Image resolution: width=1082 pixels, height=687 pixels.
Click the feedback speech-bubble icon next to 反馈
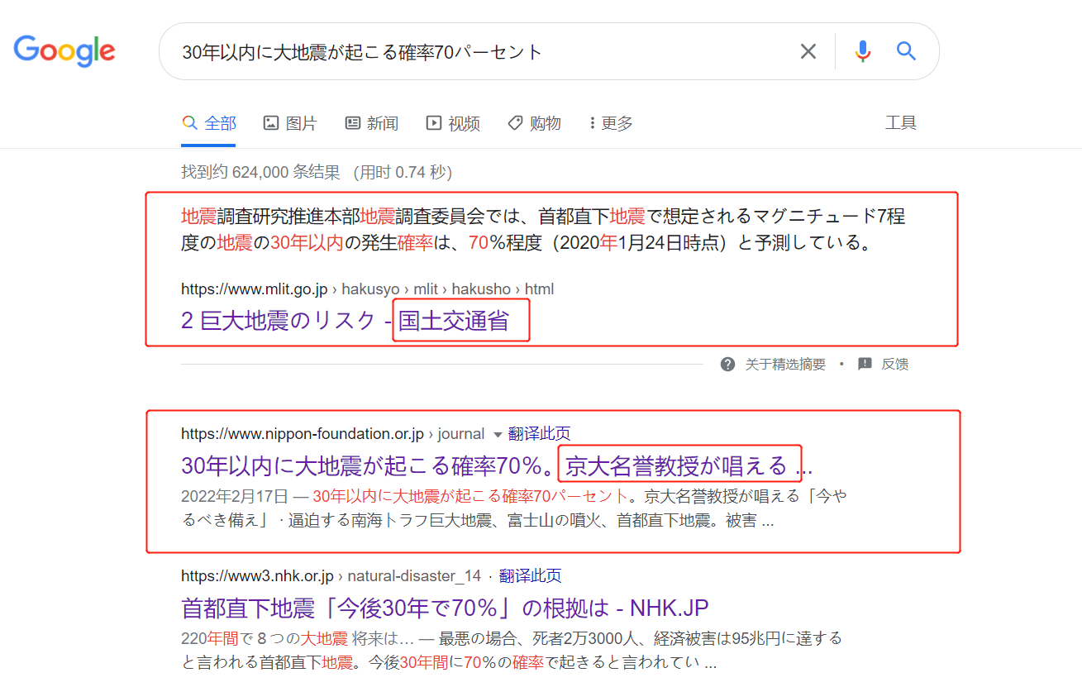pos(865,364)
